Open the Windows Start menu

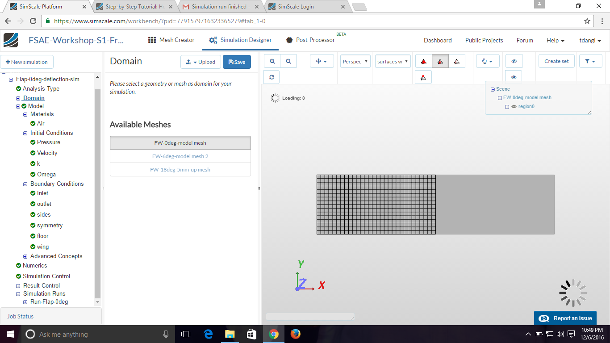(11, 334)
